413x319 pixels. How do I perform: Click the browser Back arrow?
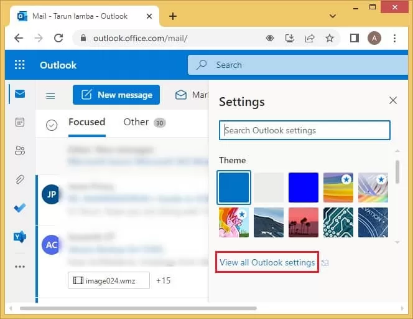(x=19, y=38)
